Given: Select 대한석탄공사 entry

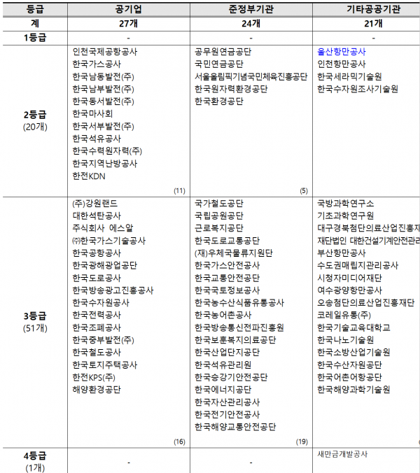Looking at the screenshot, I should click(97, 216).
